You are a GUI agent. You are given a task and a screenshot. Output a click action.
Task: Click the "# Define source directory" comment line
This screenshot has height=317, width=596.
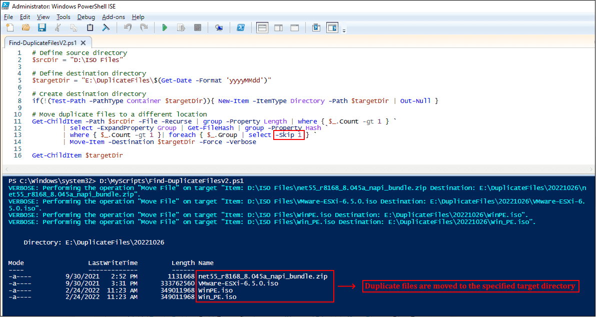[80, 53]
